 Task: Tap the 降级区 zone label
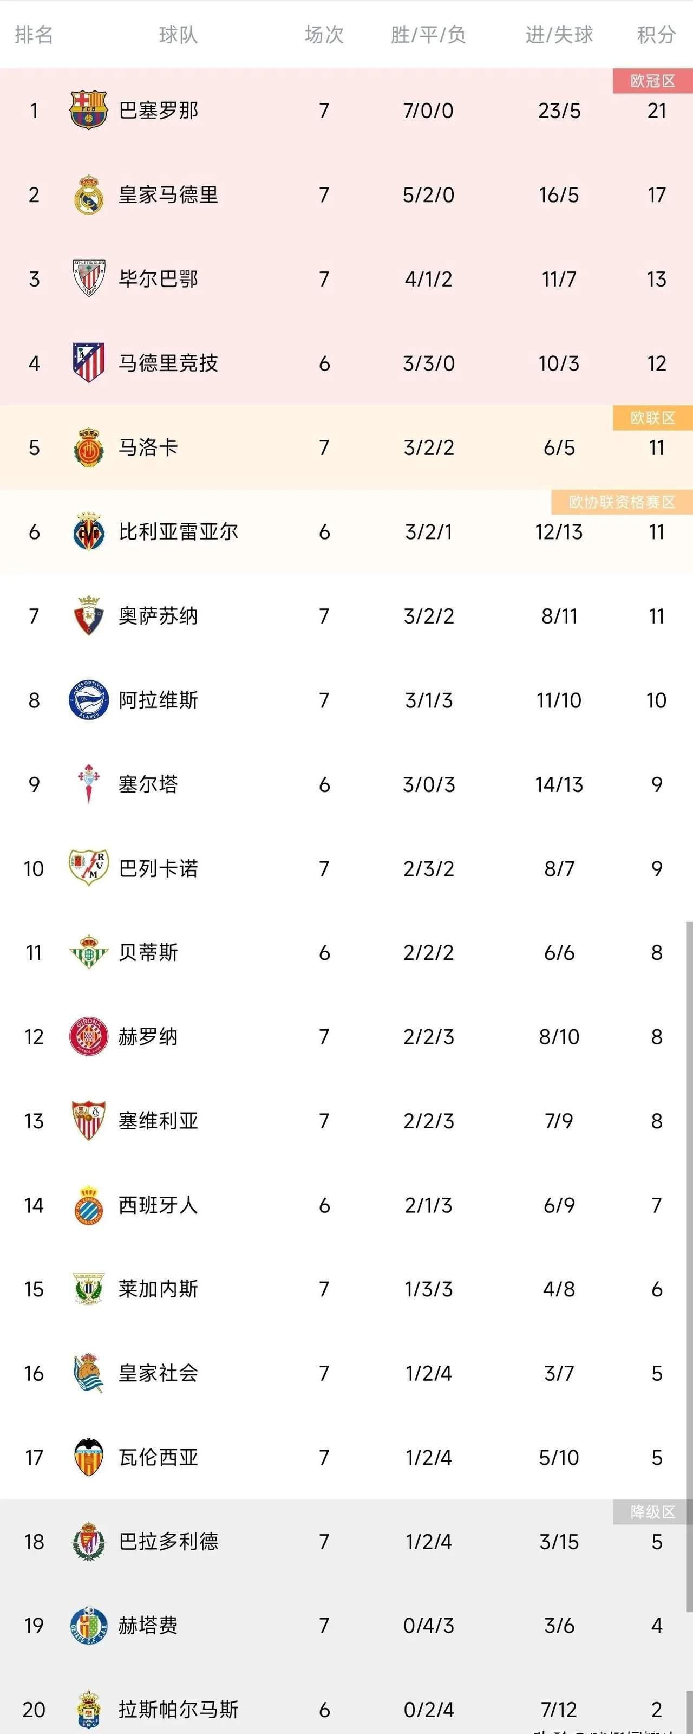point(652,1512)
